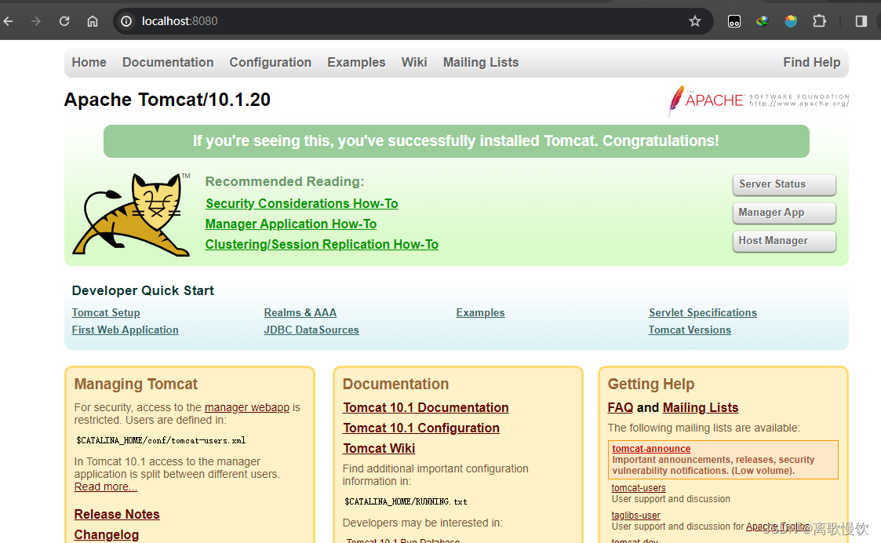Open the Examples link under Developer Quick Start
The height and width of the screenshot is (543, 881).
pyautogui.click(x=480, y=312)
